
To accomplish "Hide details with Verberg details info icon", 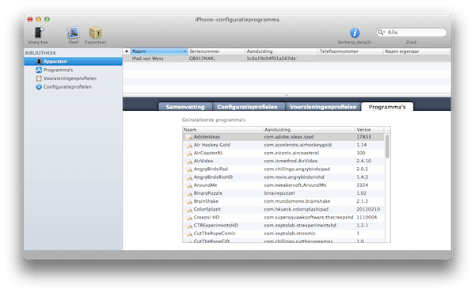I will [355, 32].
